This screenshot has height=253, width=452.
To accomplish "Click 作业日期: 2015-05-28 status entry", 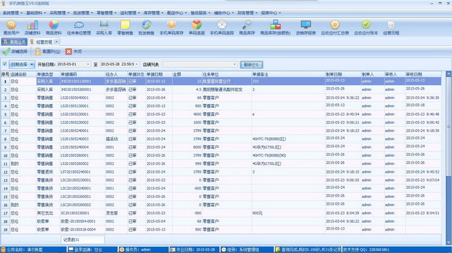I will 194,249.
